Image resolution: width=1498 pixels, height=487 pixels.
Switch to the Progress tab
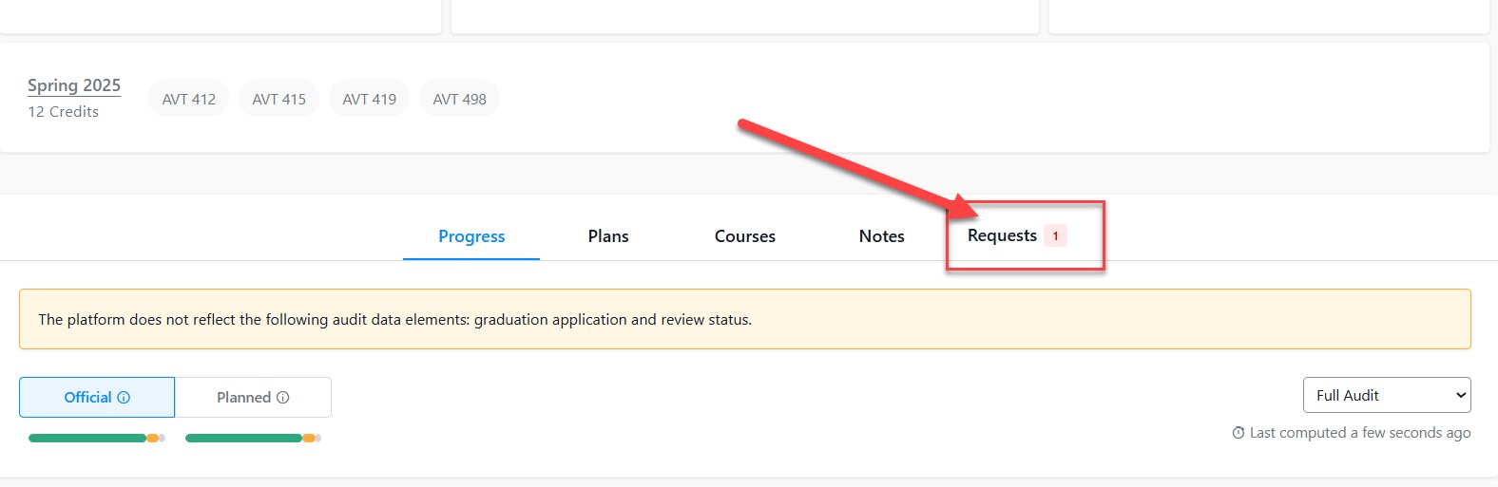471,236
